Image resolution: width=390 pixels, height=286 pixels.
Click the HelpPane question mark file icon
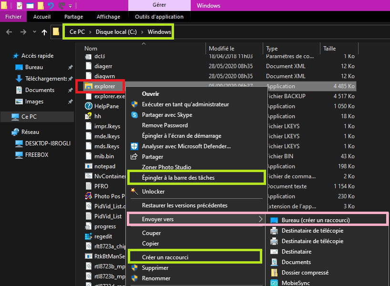pyautogui.click(x=88, y=106)
